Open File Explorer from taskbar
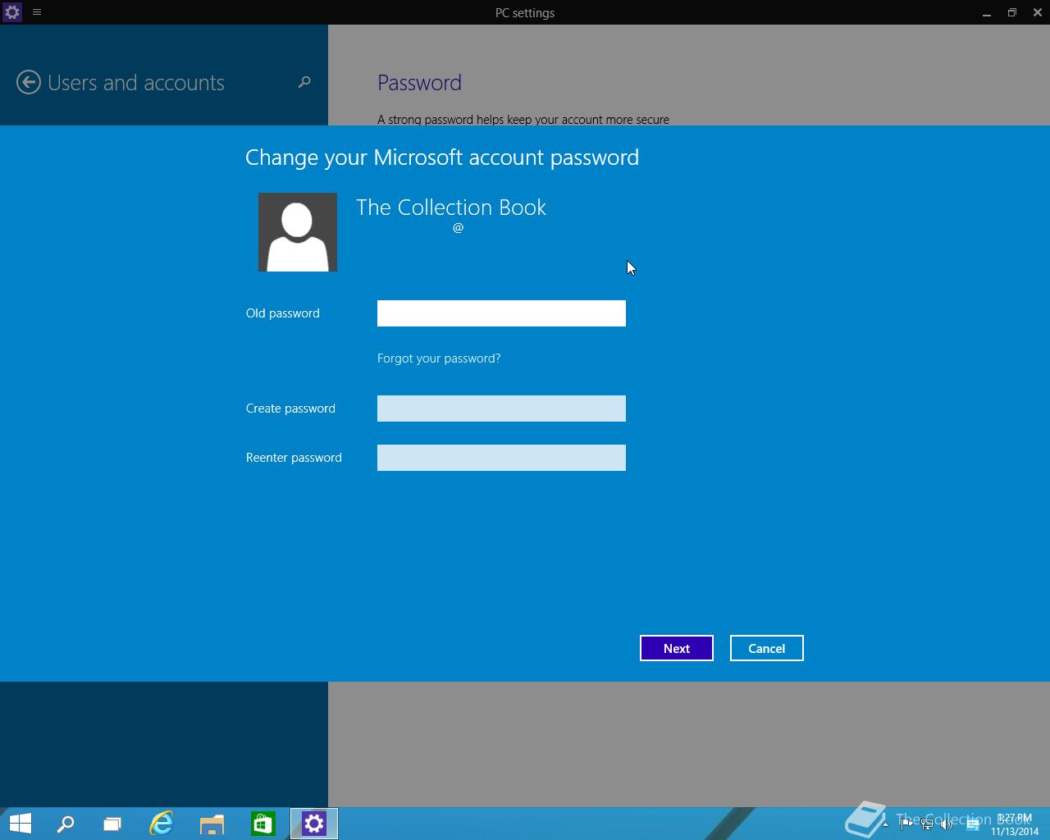 (x=212, y=824)
